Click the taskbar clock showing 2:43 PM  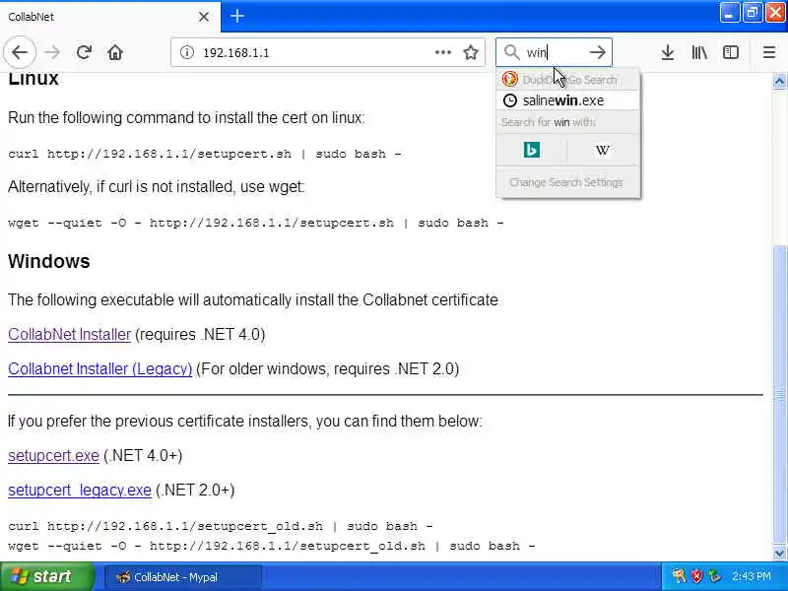coord(751,576)
